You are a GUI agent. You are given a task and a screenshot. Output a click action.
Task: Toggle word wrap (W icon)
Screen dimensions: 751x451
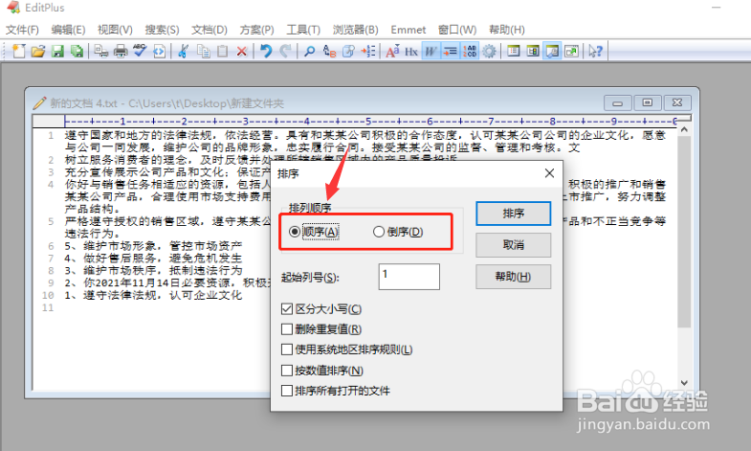(431, 51)
